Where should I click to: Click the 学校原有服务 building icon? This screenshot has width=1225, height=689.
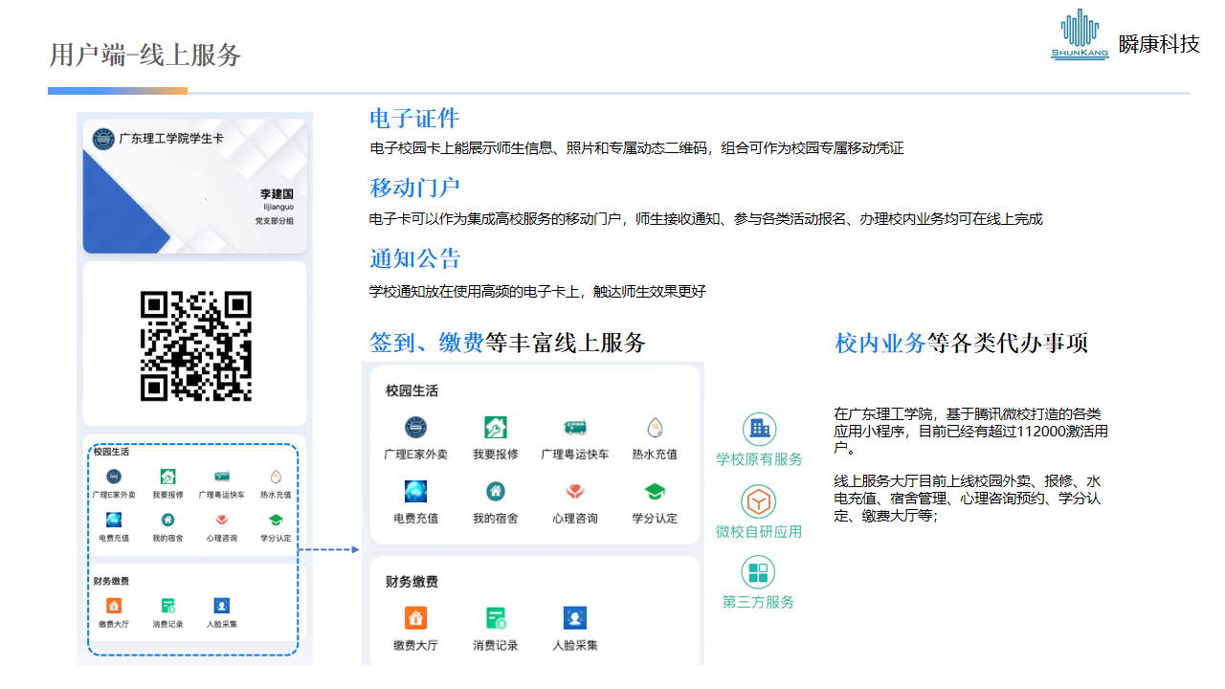click(x=759, y=430)
